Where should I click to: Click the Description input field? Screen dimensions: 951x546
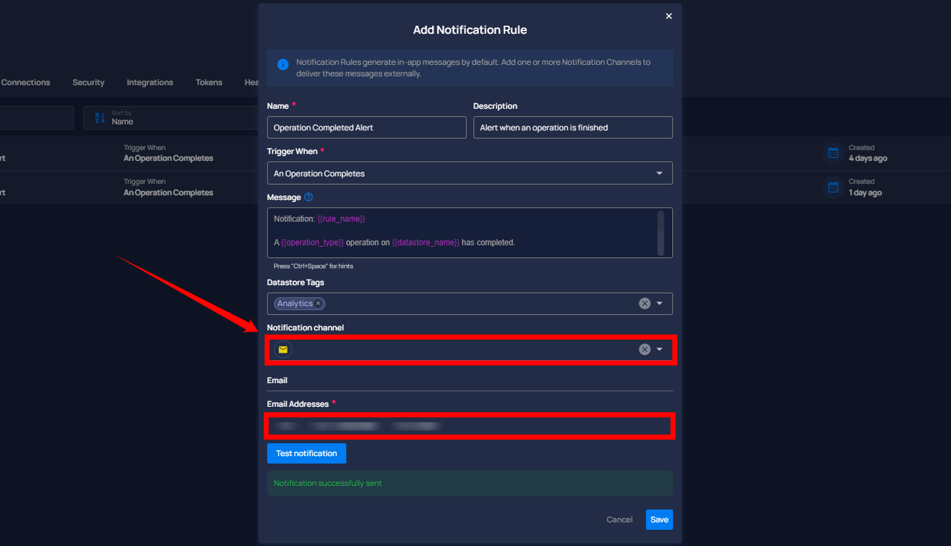click(x=573, y=128)
